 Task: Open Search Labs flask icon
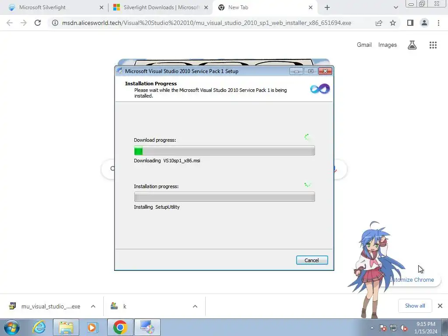(412, 45)
